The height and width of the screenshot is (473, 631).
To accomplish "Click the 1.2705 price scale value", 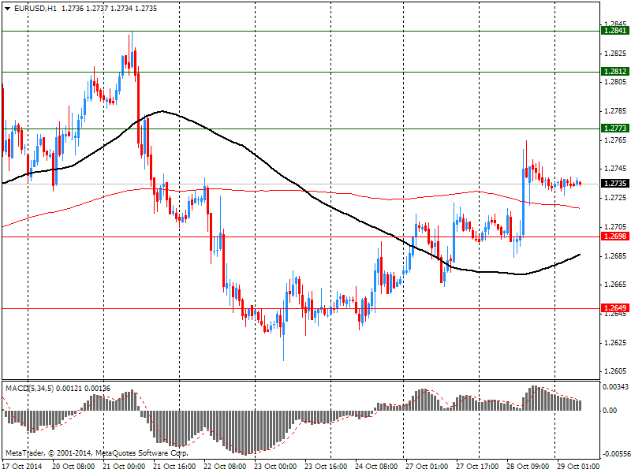I will [x=615, y=227].
